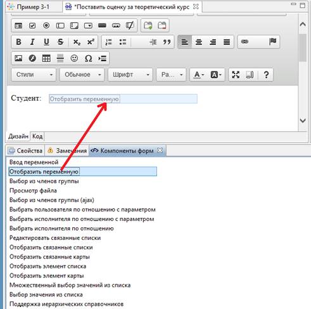Insert an image into the form
The height and width of the screenshot is (309, 311).
(18, 58)
